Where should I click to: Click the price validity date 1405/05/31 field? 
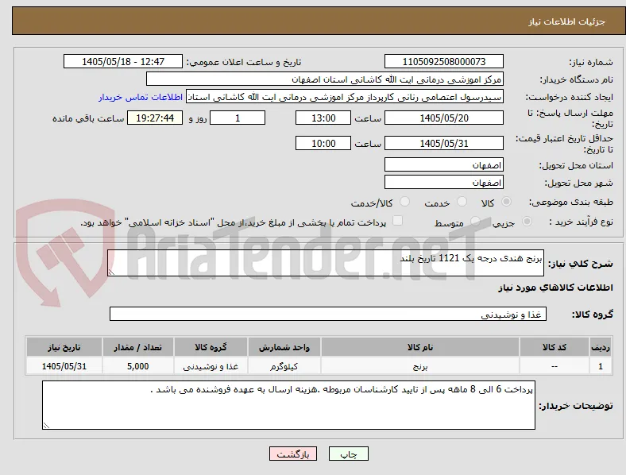[443, 143]
